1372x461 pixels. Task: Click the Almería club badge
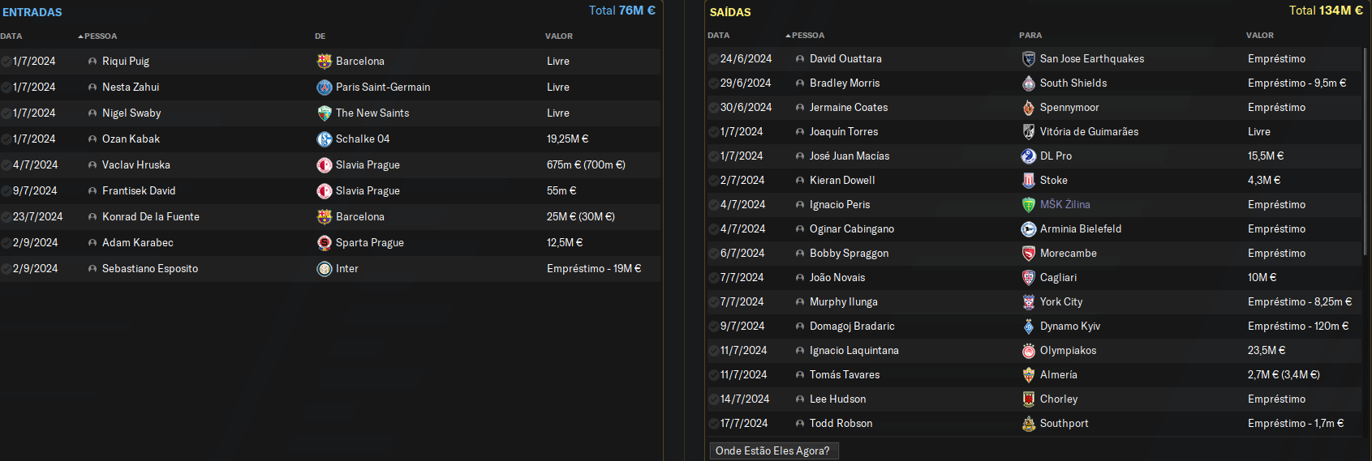pyautogui.click(x=1029, y=374)
